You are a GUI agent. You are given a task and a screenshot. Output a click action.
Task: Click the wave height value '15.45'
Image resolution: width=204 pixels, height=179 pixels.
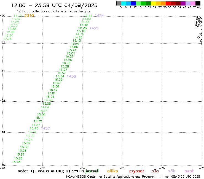pyautogui.click(x=34, y=128)
